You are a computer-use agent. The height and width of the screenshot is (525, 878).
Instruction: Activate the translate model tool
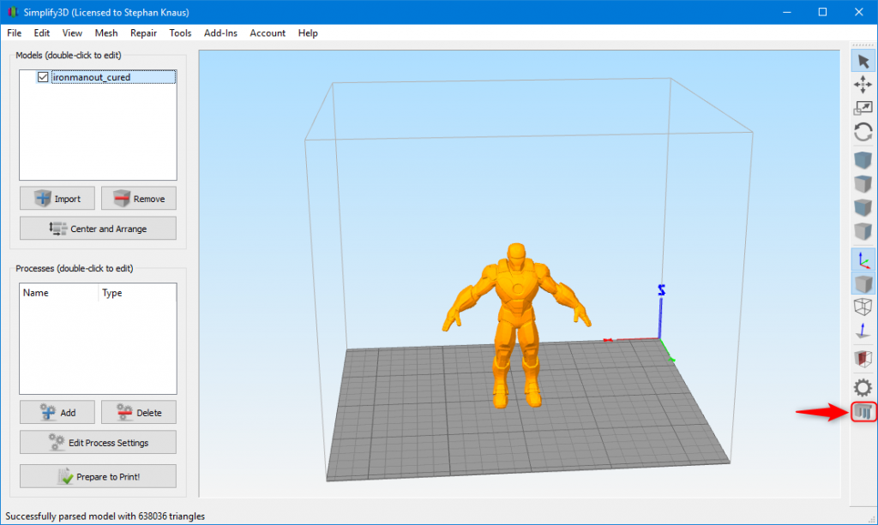pyautogui.click(x=863, y=84)
